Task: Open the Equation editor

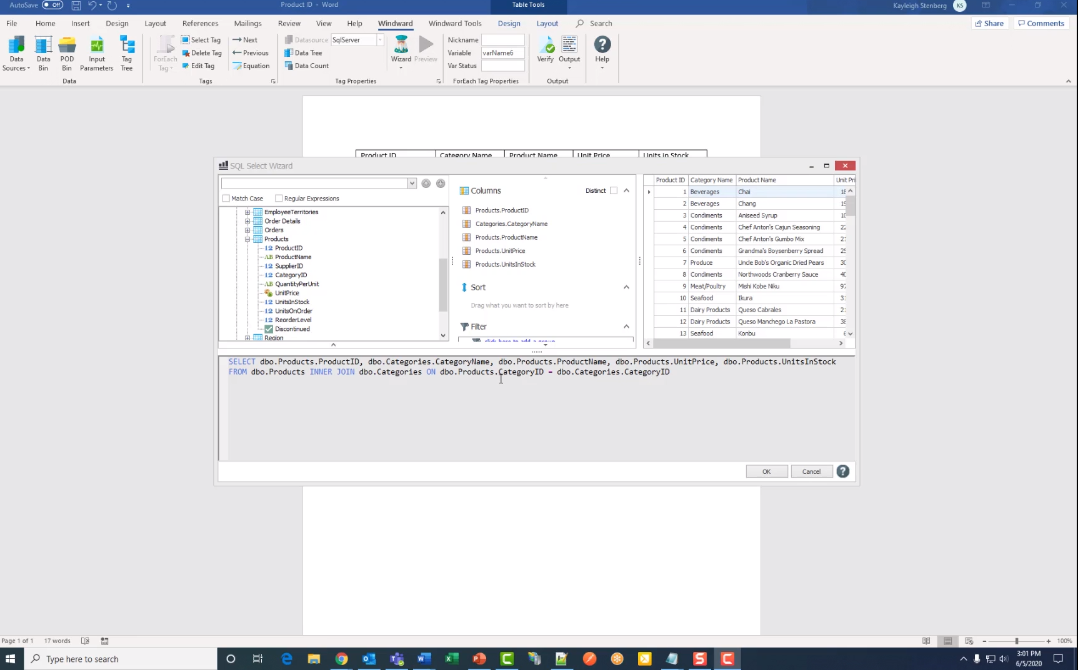Action: [x=251, y=66]
